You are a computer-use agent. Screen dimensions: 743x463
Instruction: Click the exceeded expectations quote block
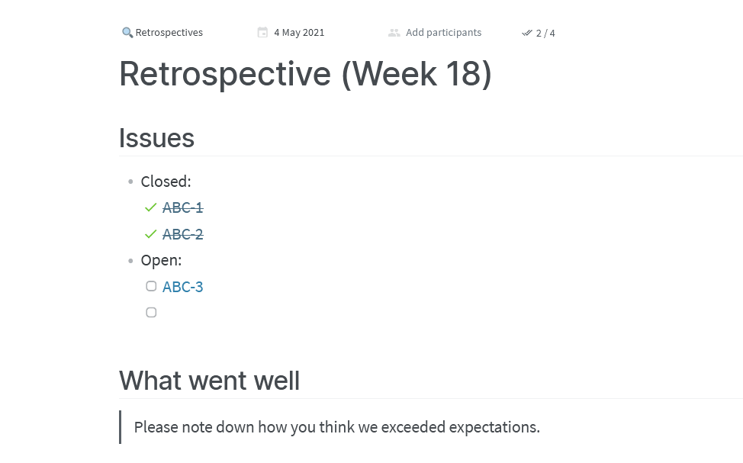[x=336, y=427]
